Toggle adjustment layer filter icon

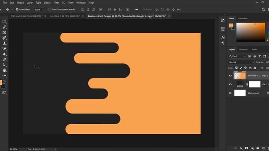[x=254, y=56]
